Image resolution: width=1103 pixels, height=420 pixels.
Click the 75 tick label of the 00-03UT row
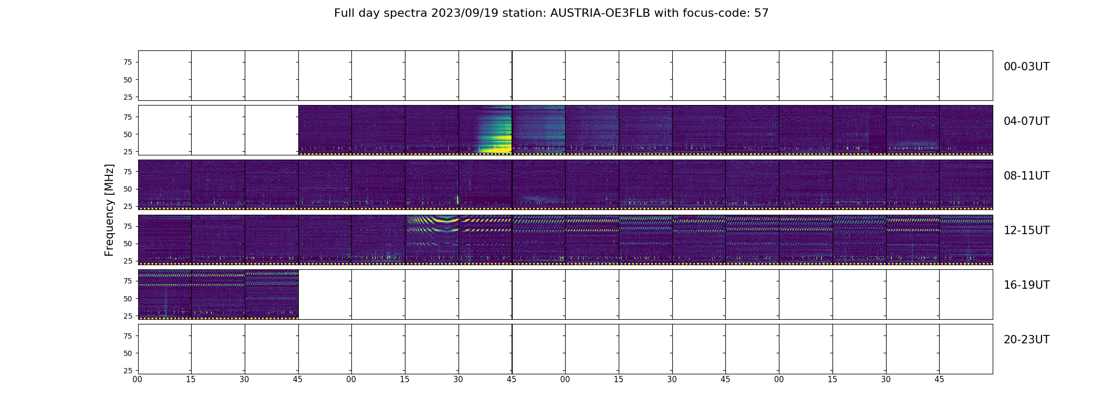coord(128,62)
